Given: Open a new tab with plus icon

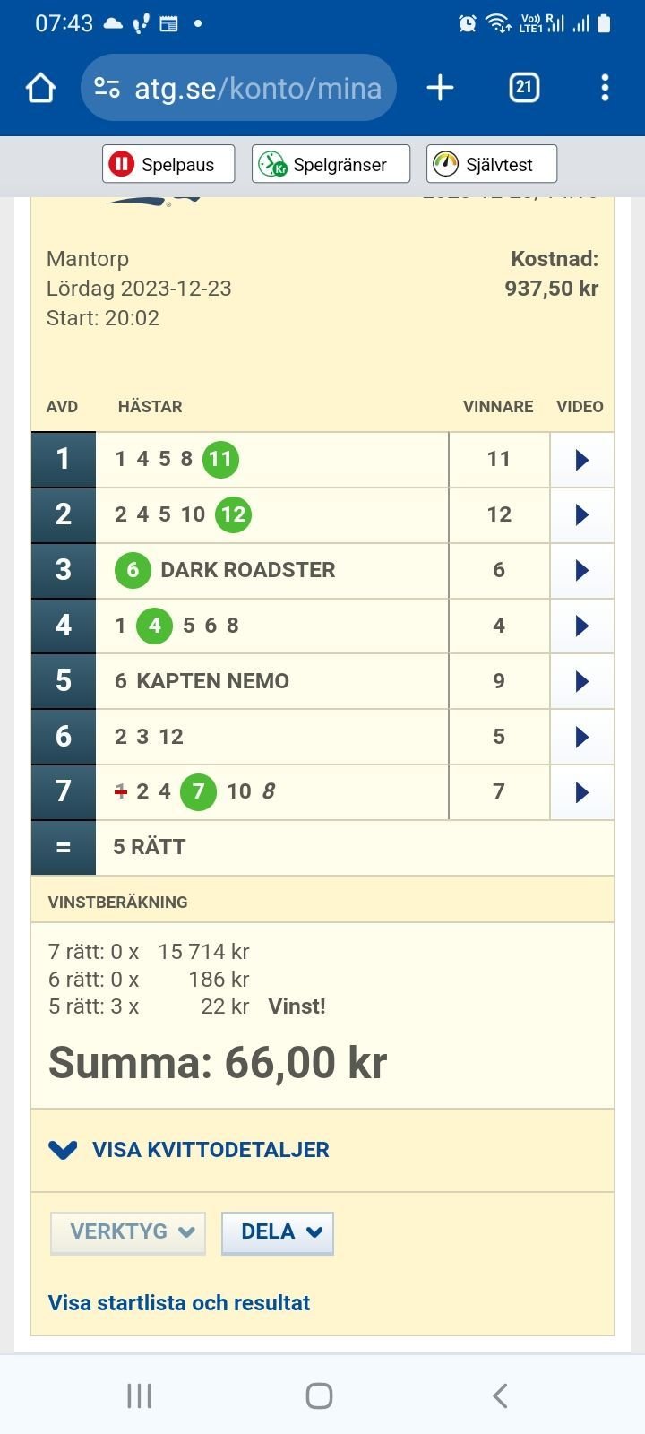Looking at the screenshot, I should pyautogui.click(x=440, y=88).
